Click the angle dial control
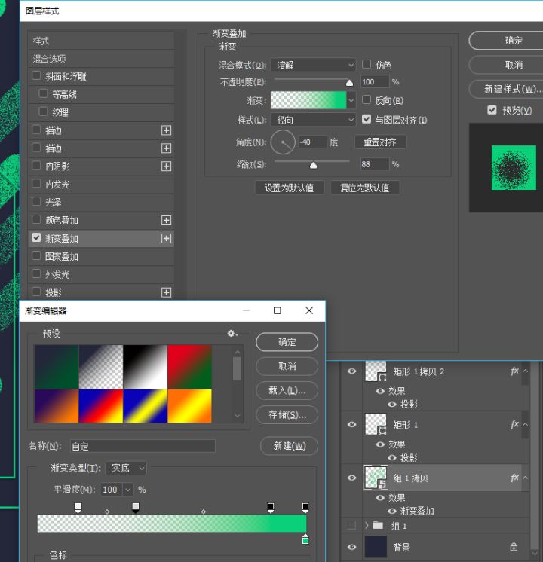 (x=283, y=142)
